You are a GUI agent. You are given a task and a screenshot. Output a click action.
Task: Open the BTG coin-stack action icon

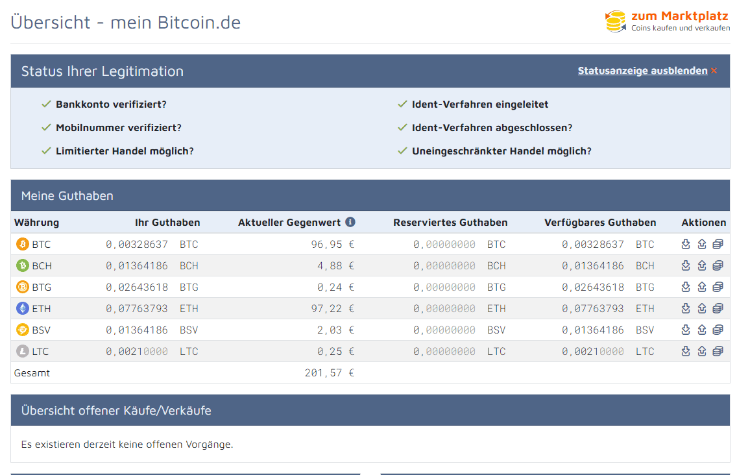click(718, 287)
